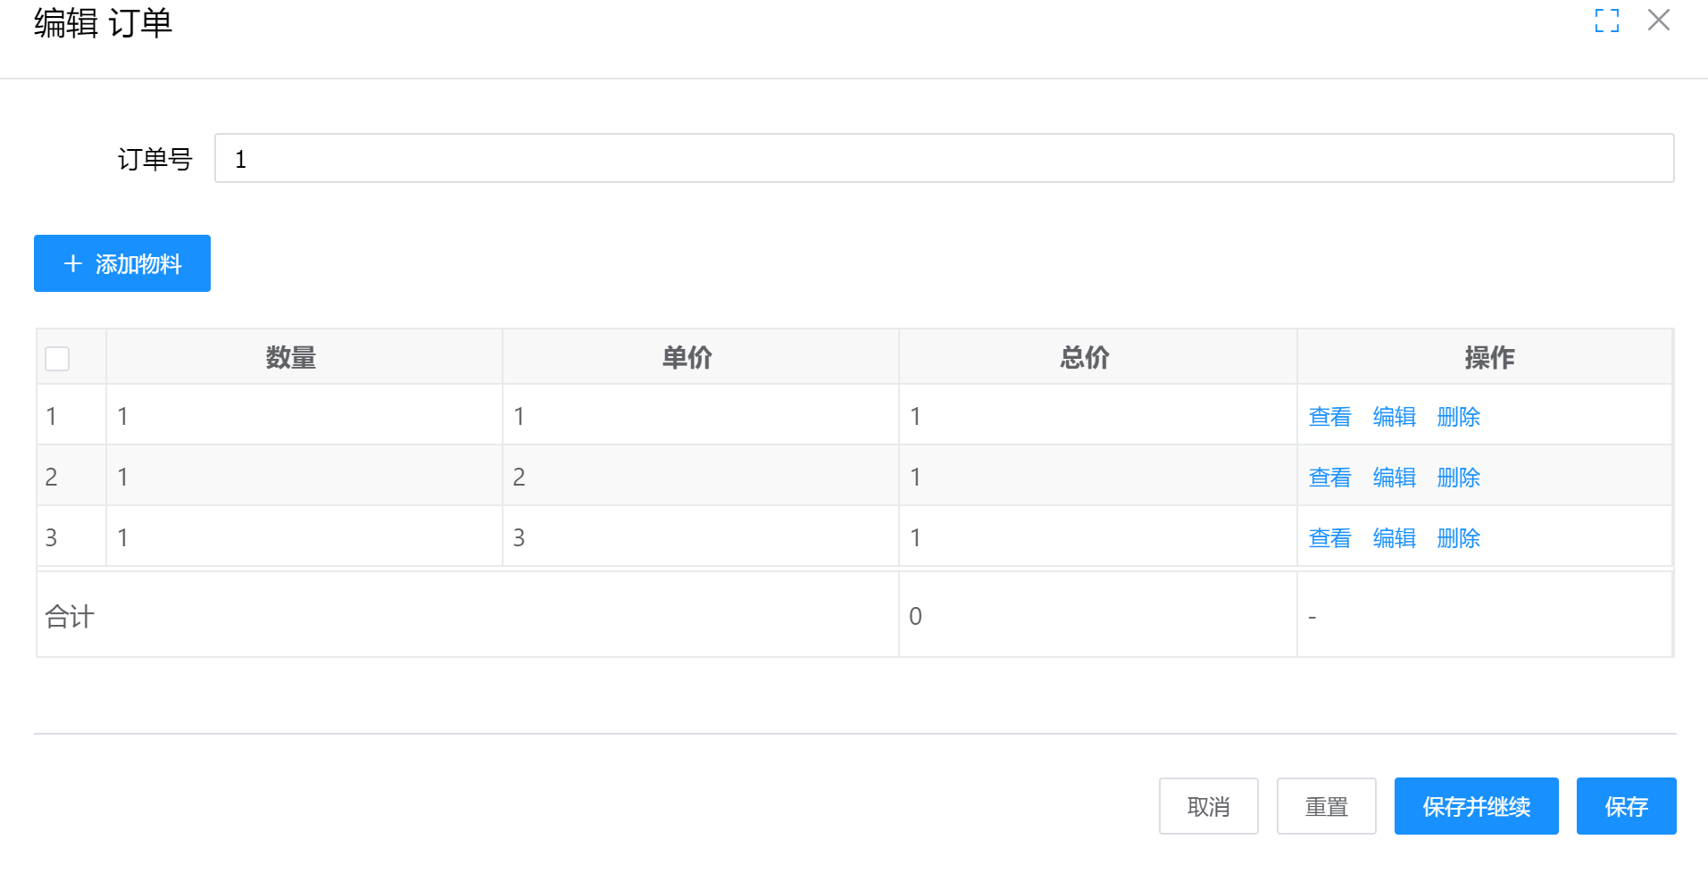Delete (删除) the second row item
This screenshot has height=873, width=1708.
pyautogui.click(x=1458, y=478)
